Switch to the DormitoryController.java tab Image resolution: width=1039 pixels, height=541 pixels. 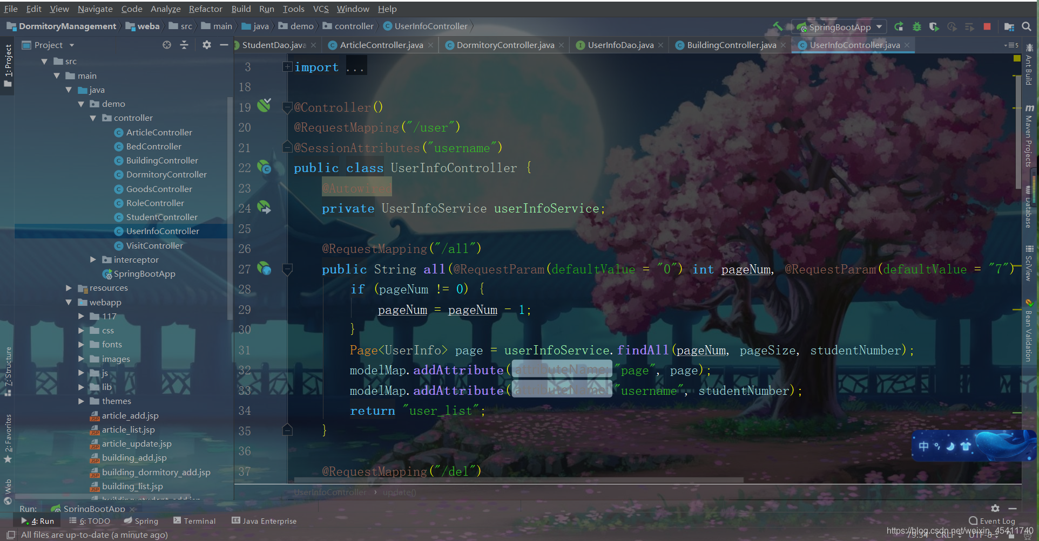505,45
